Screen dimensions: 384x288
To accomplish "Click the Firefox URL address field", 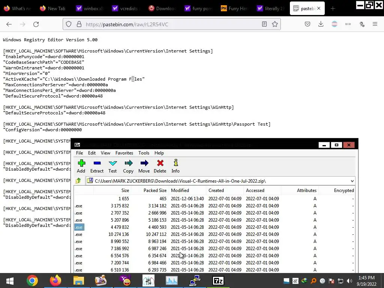I will [x=171, y=24].
